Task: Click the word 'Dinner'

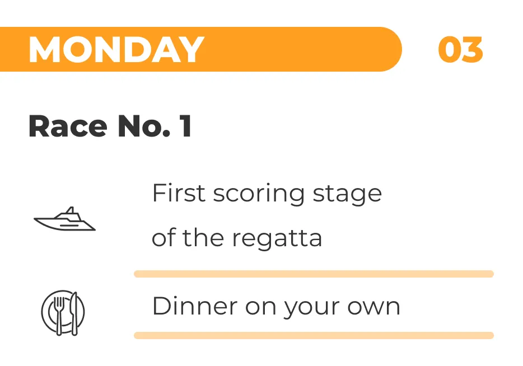Action: point(187,306)
